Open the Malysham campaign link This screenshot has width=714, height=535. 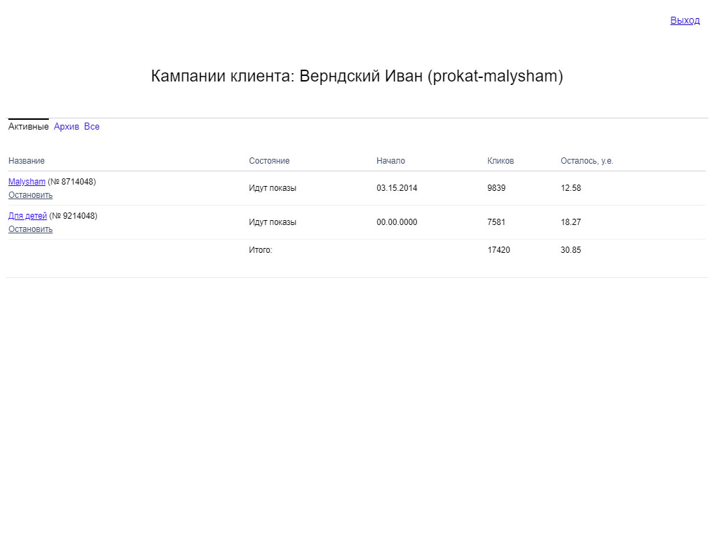26,182
